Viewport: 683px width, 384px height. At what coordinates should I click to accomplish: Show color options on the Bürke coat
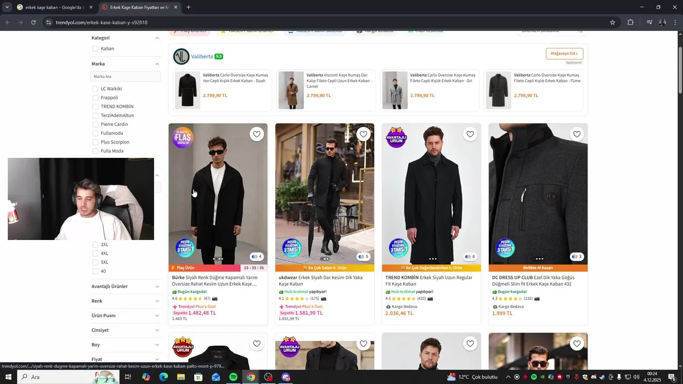257,257
